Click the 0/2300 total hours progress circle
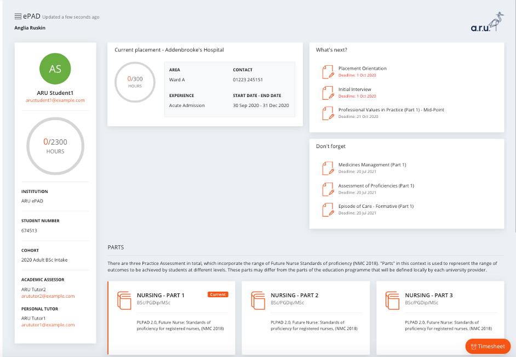This screenshot has width=516, height=357. 55,145
